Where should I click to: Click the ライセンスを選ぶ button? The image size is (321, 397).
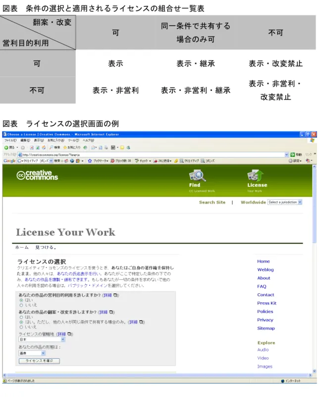39,361
